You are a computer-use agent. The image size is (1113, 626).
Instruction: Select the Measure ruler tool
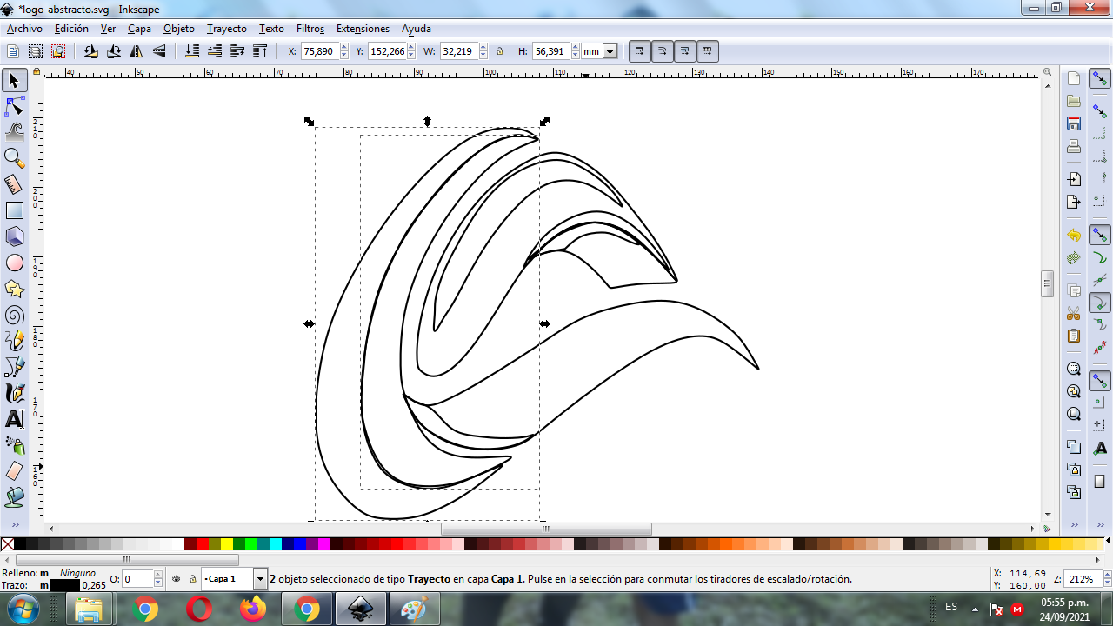coord(15,184)
